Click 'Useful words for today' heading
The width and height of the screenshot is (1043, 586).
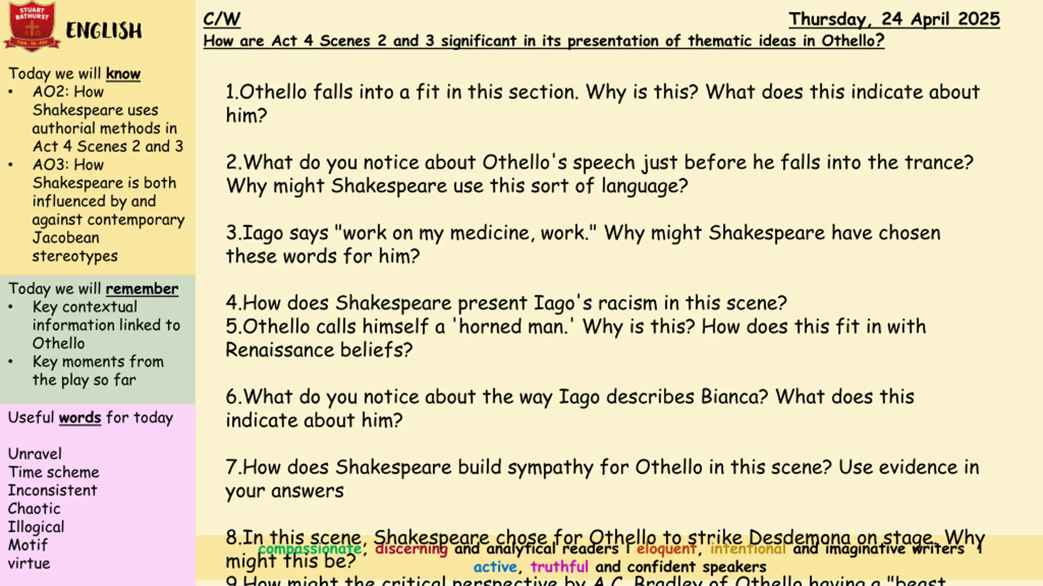90,418
